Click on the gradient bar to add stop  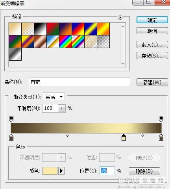[86, 128]
